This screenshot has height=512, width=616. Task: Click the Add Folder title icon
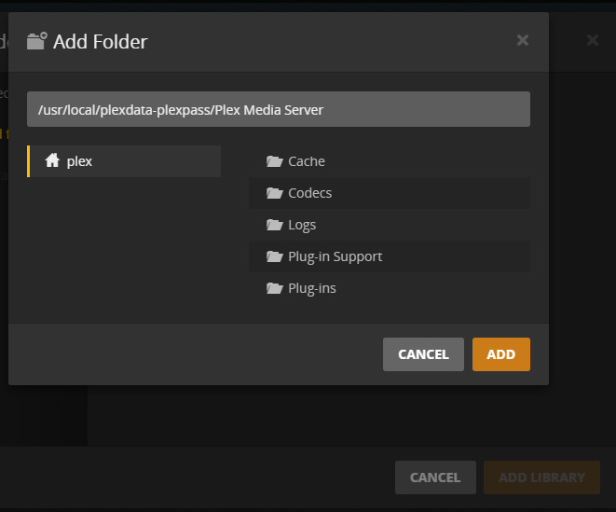click(37, 41)
